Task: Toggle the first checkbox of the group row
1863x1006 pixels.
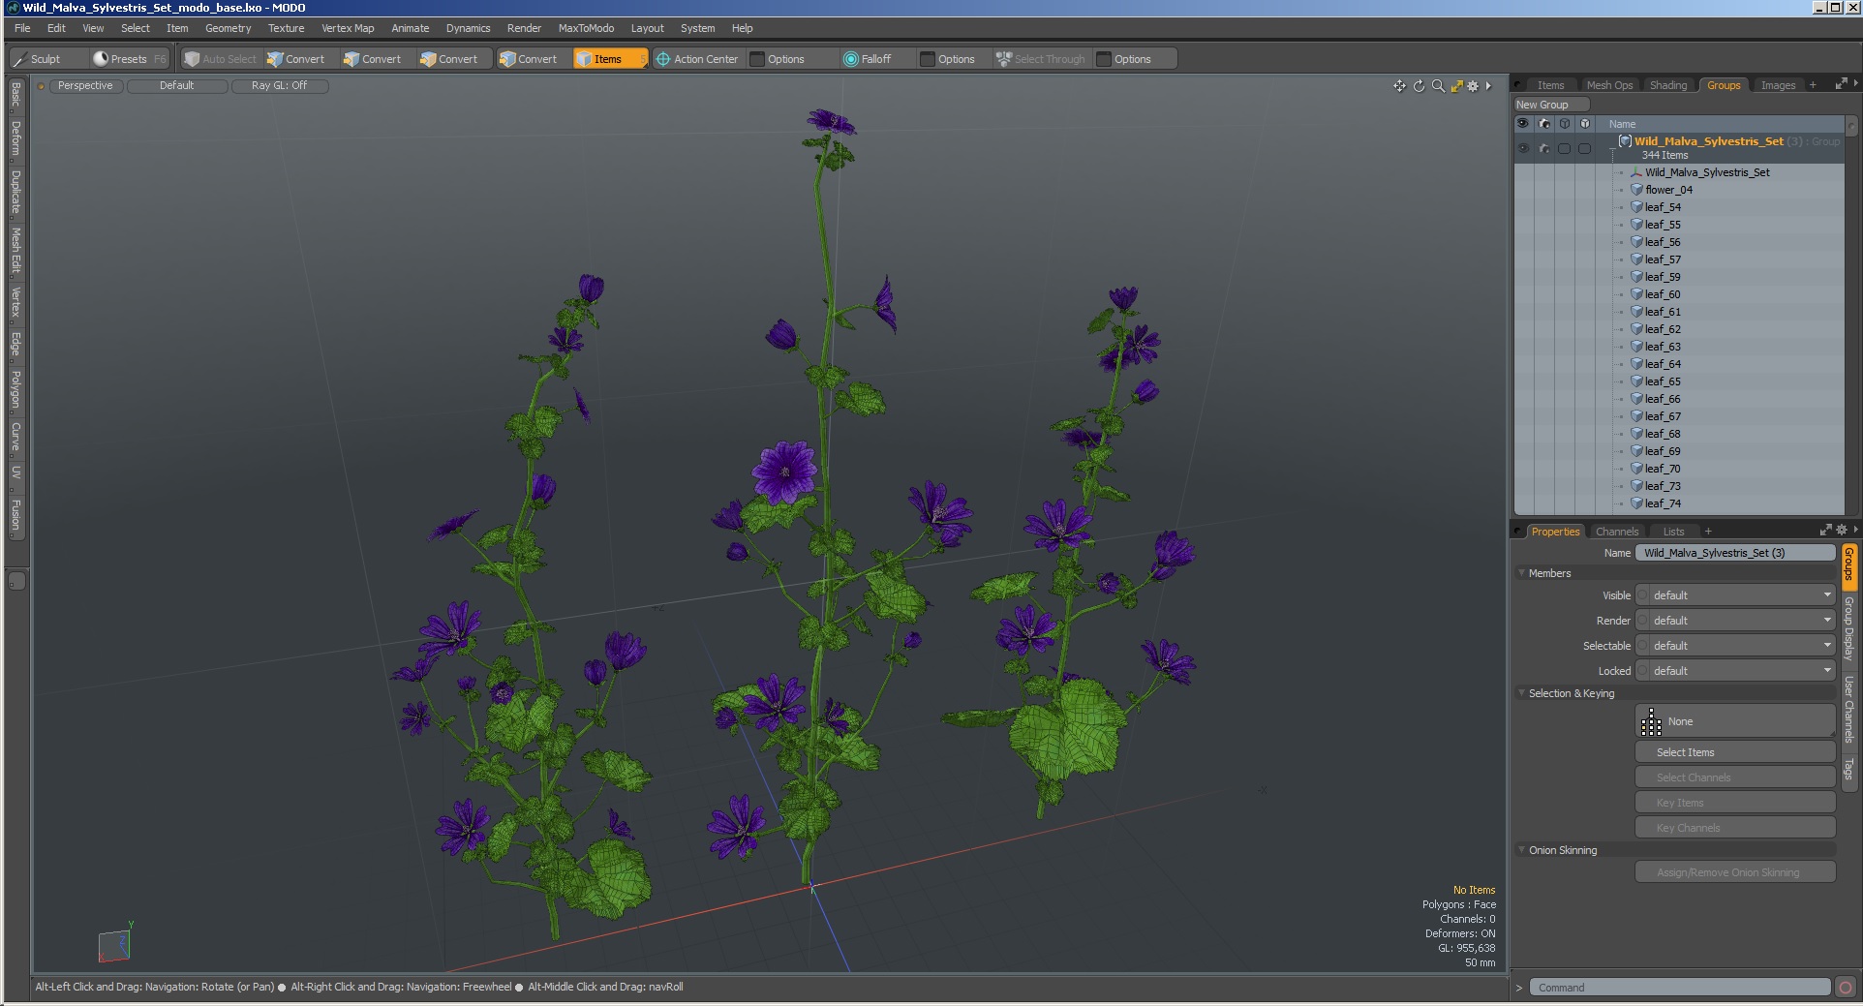Action: (1565, 148)
